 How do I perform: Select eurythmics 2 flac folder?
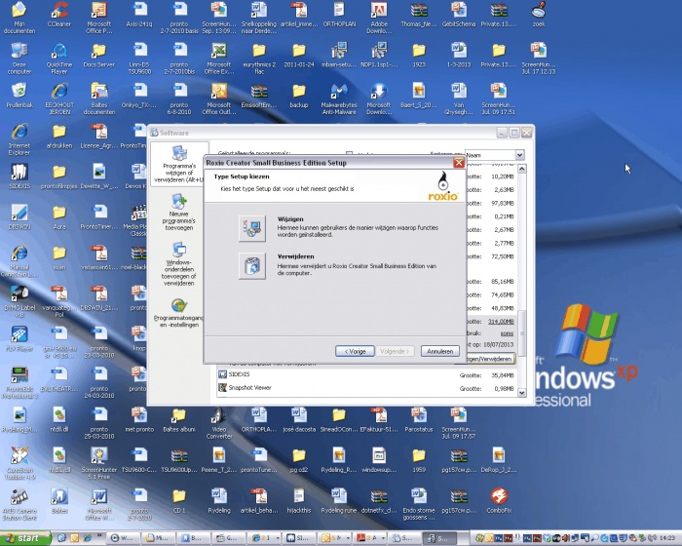(259, 58)
